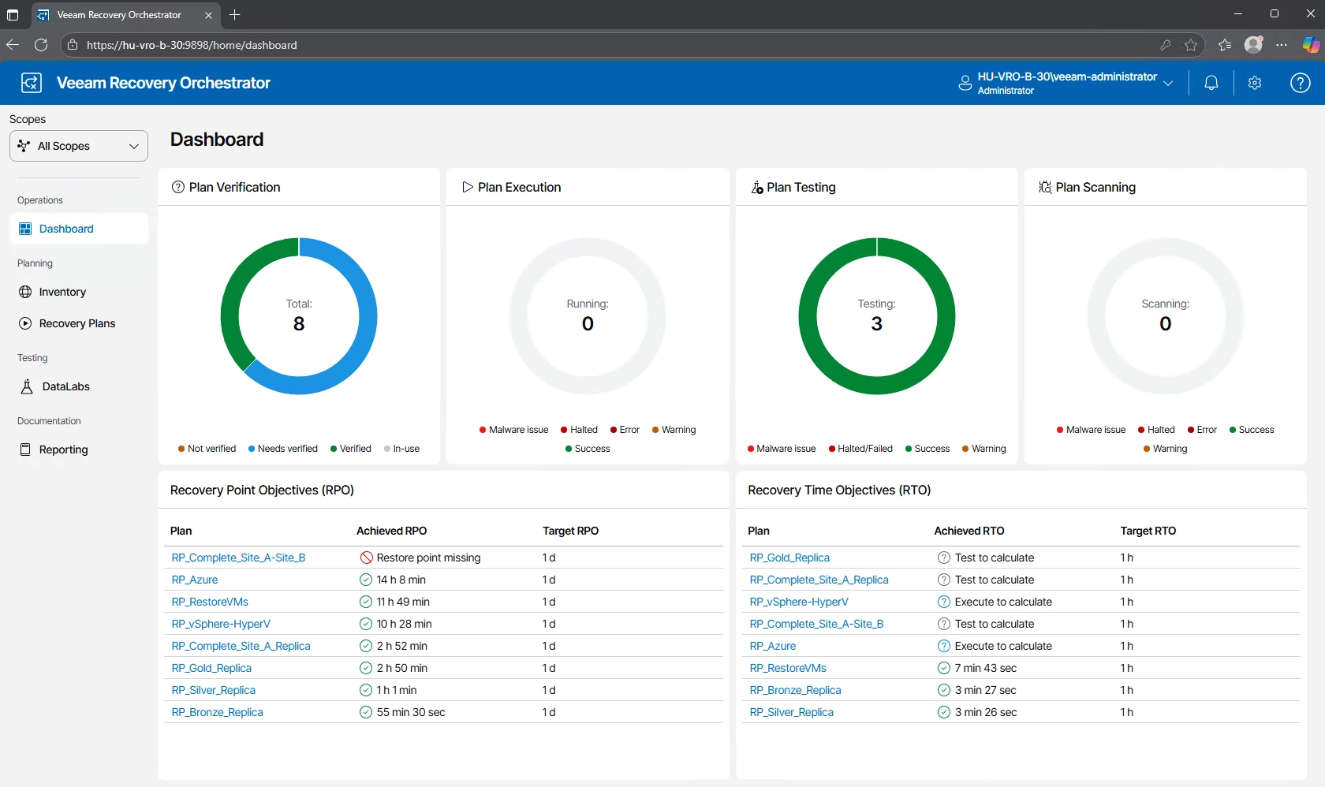Open the DataLabs menu item
Image resolution: width=1325 pixels, height=787 pixels.
(65, 386)
